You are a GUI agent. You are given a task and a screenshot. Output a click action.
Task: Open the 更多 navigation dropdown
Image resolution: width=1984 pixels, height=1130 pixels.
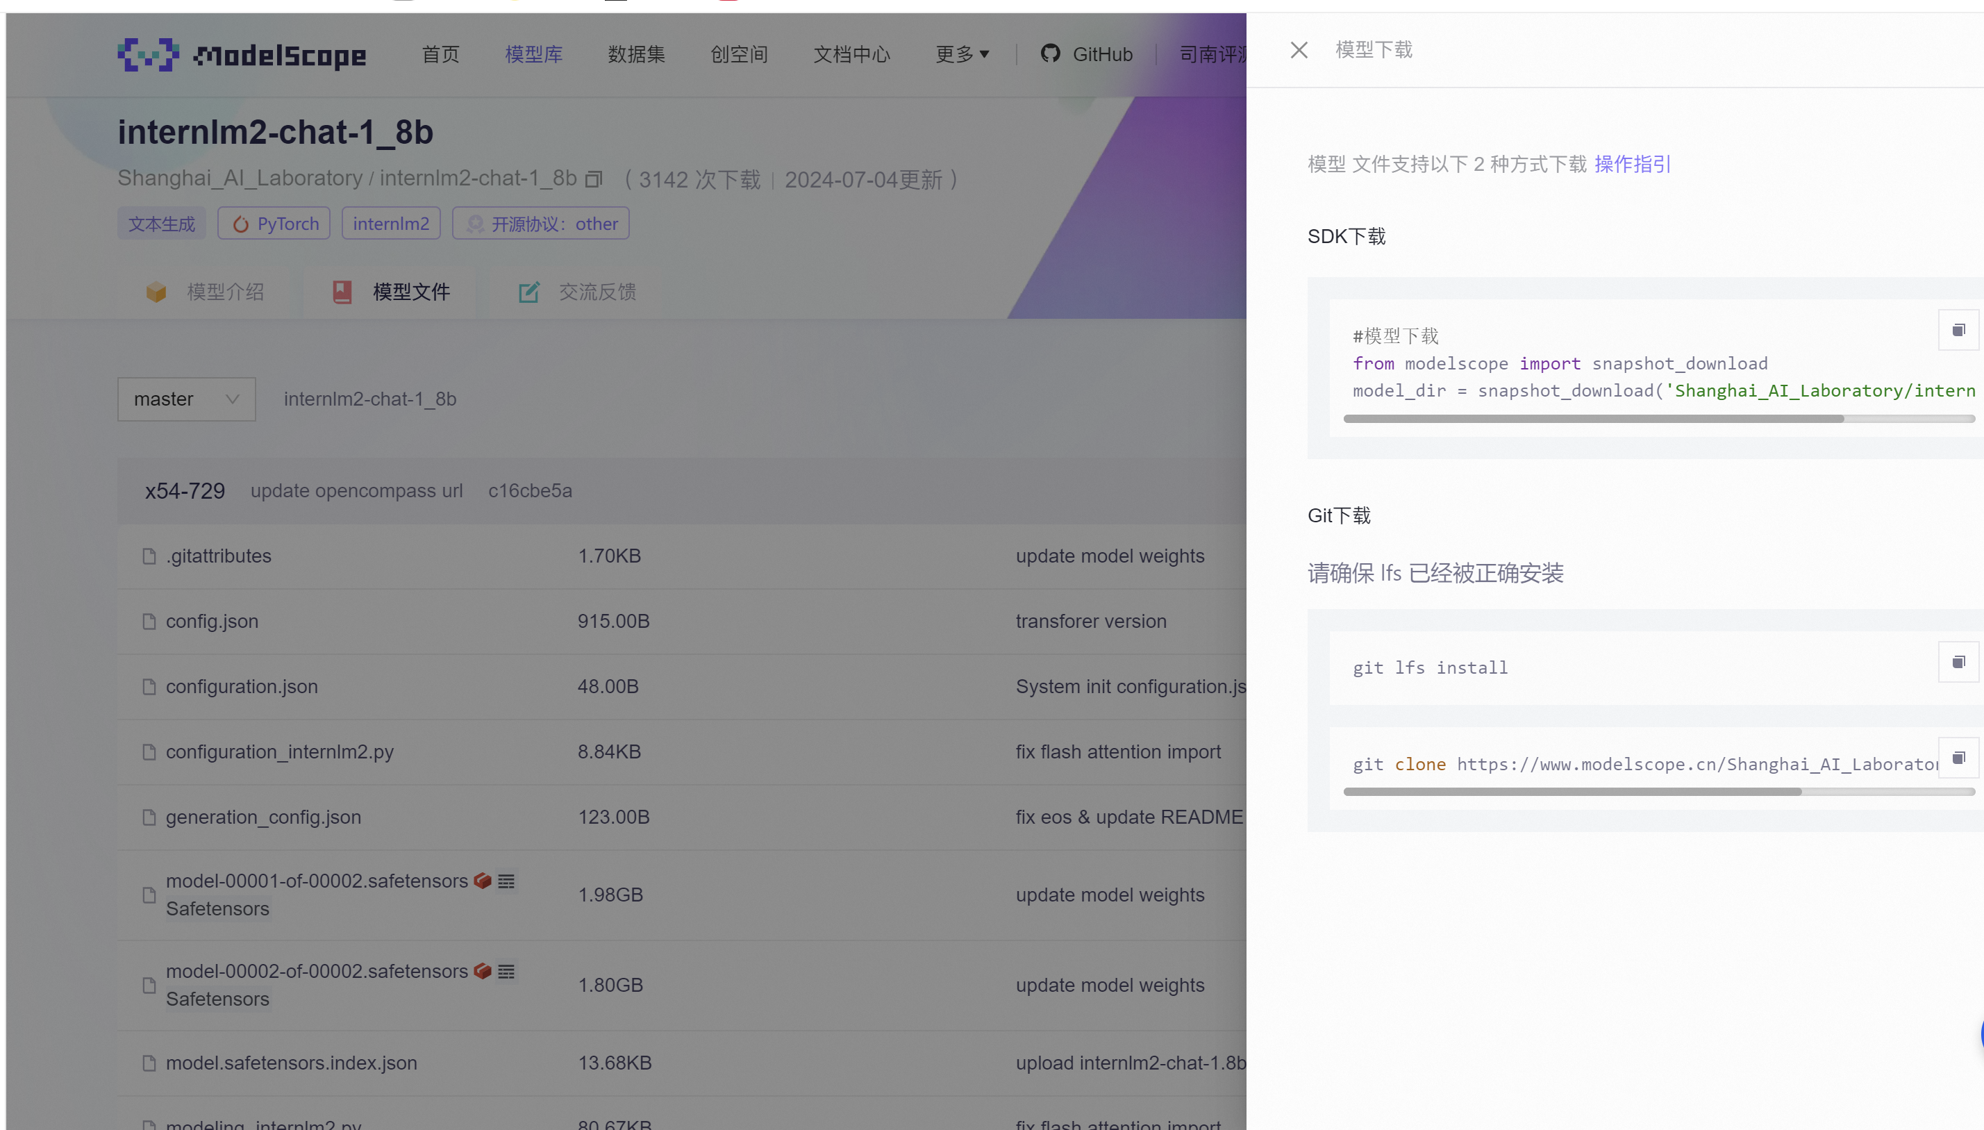pos(962,54)
